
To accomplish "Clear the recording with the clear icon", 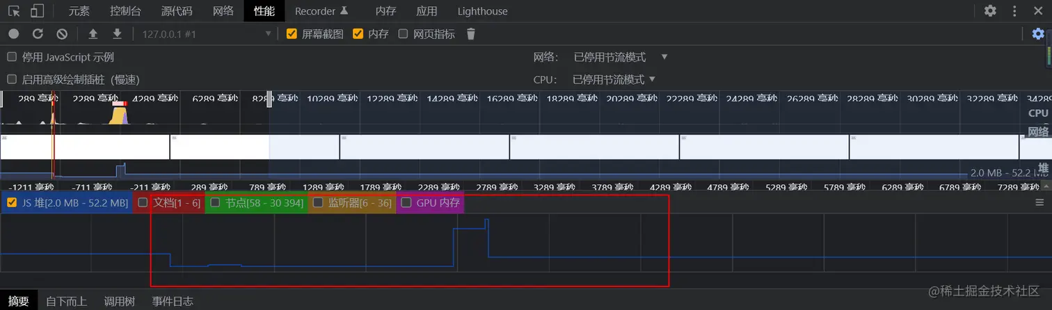I will coord(62,33).
